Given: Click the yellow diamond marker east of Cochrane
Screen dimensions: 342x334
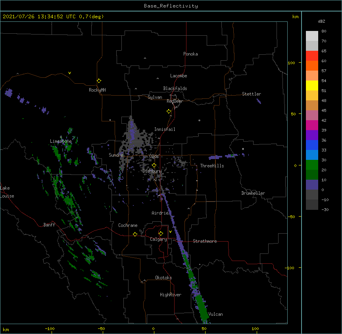Looking at the screenshot, I should click(x=135, y=234).
